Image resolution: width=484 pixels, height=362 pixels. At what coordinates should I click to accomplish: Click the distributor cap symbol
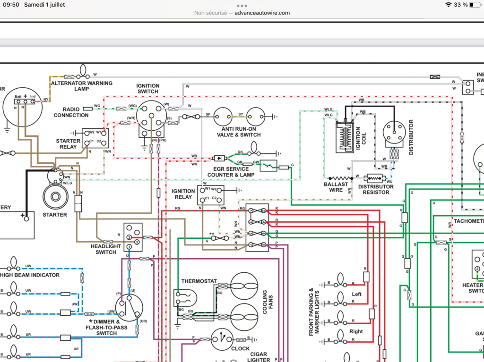click(x=394, y=133)
